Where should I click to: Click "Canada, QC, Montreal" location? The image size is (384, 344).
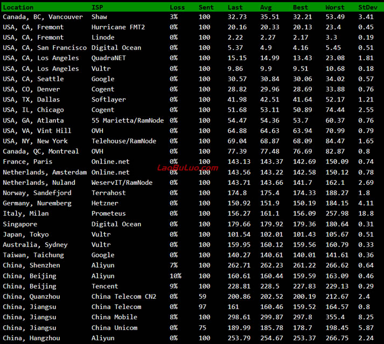pyautogui.click(x=41, y=151)
